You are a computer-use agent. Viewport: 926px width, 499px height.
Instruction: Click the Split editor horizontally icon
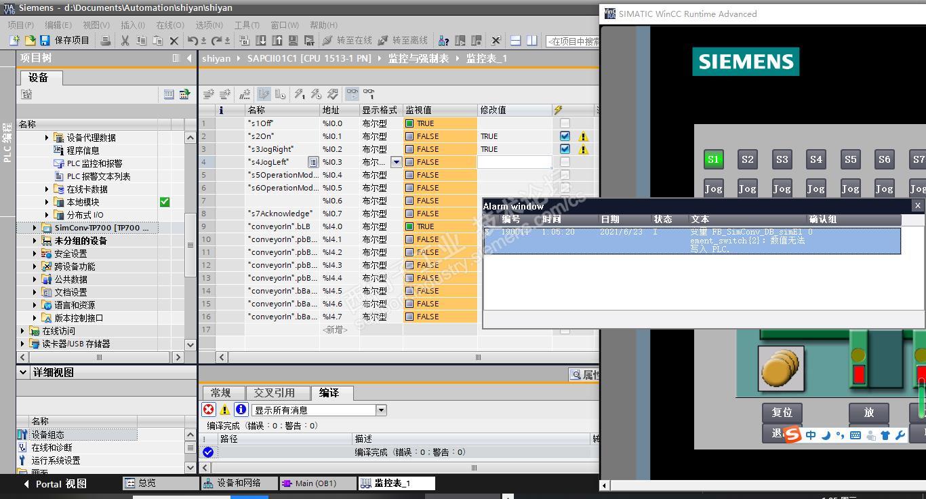(x=515, y=41)
